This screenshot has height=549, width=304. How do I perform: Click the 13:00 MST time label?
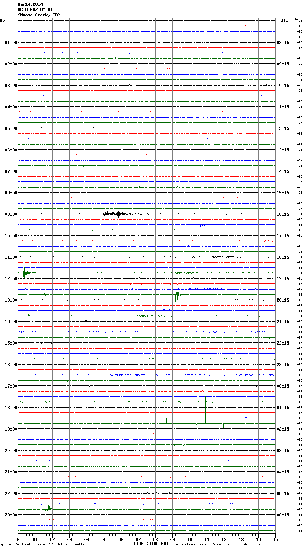(11, 300)
